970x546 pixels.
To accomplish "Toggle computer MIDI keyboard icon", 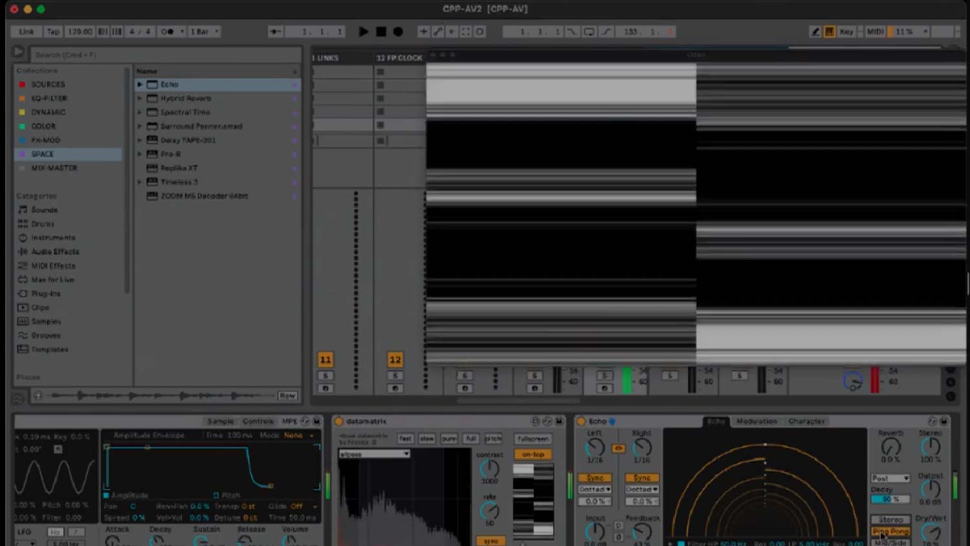I will point(829,31).
